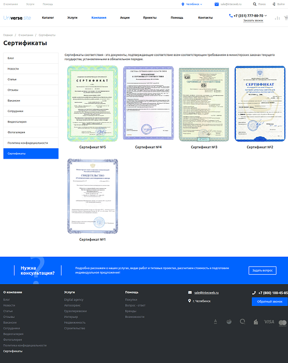Click the Обратный звонок button

click(x=270, y=302)
